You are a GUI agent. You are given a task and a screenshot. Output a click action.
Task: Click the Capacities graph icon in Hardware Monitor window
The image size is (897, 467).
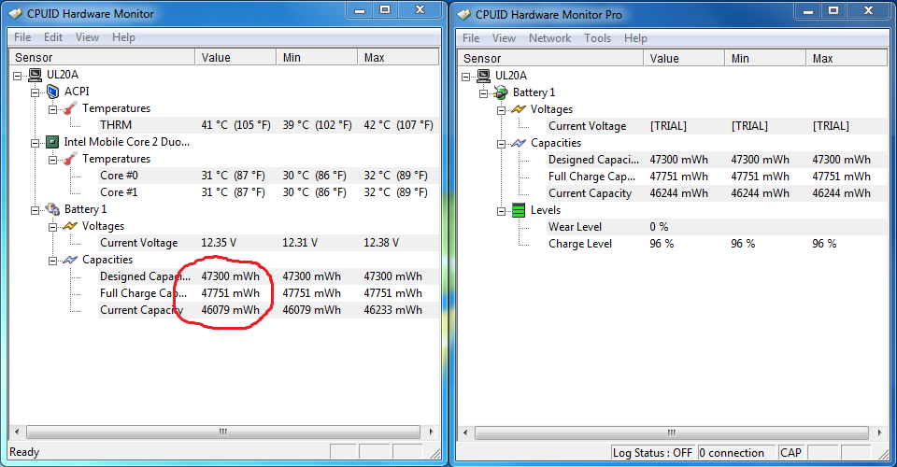click(70, 260)
